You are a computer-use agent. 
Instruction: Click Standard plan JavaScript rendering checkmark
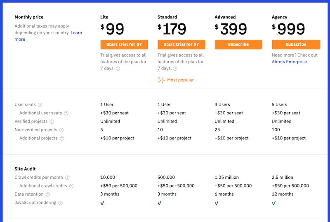(160, 203)
